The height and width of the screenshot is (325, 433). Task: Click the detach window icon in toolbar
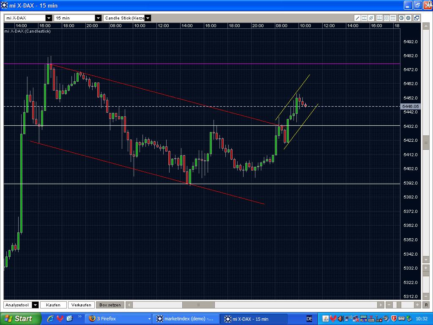click(x=417, y=18)
